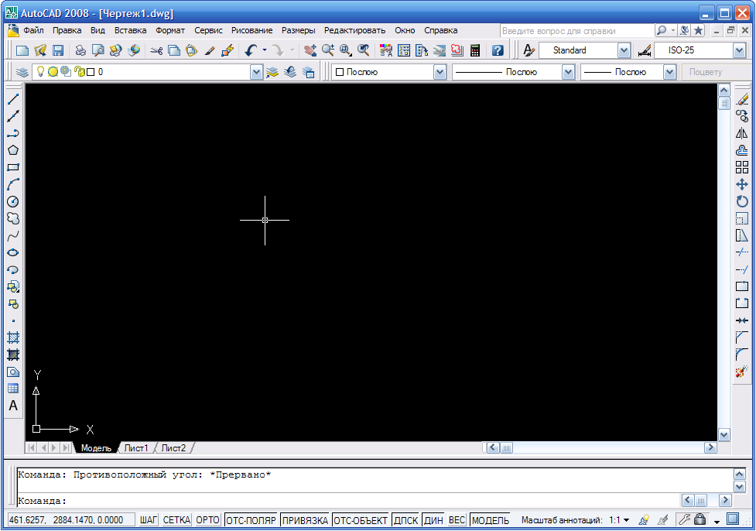Image resolution: width=756 pixels, height=531 pixels.
Task: Select the Rotate modify tool
Action: [x=742, y=201]
